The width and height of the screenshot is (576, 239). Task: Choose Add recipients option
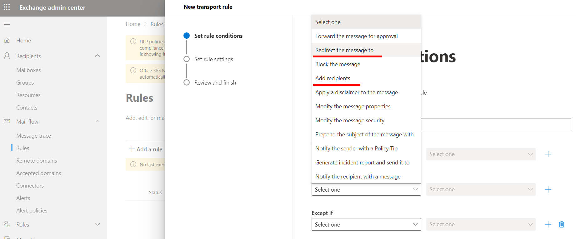366,78
